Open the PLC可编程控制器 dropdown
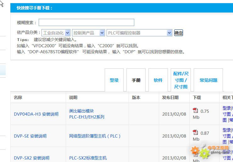The image size is (233, 162). click(139, 33)
